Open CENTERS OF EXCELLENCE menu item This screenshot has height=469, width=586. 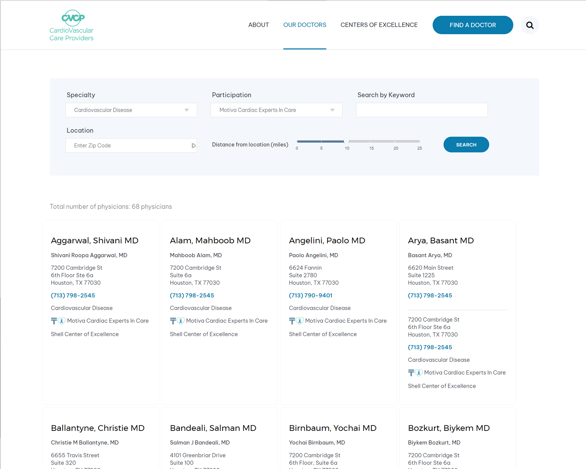tap(379, 25)
